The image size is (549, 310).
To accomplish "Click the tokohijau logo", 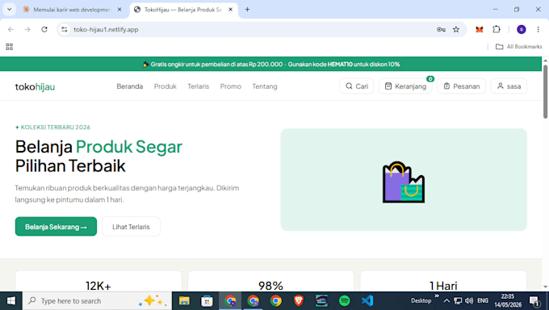I will coord(35,86).
